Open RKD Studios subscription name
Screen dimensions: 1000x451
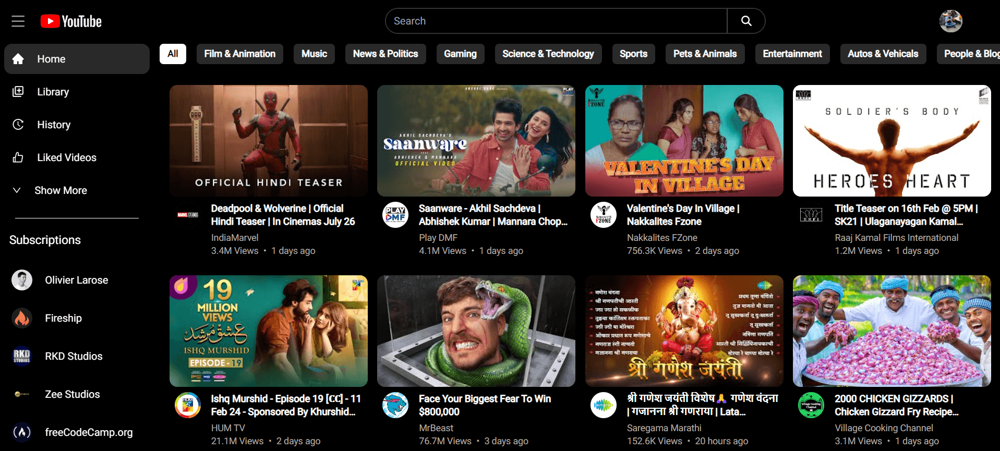(x=74, y=356)
